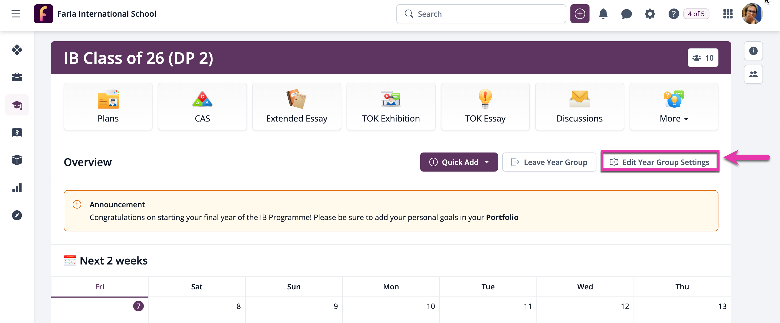The height and width of the screenshot is (323, 780).
Task: Open the settings gear in top bar
Action: 649,14
